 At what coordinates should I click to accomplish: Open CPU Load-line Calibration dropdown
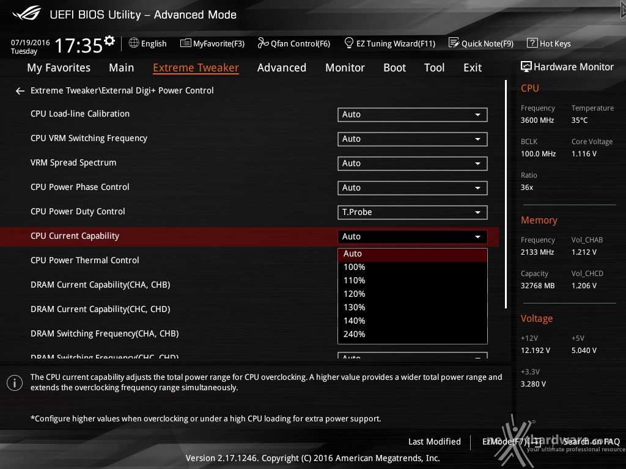coord(413,114)
